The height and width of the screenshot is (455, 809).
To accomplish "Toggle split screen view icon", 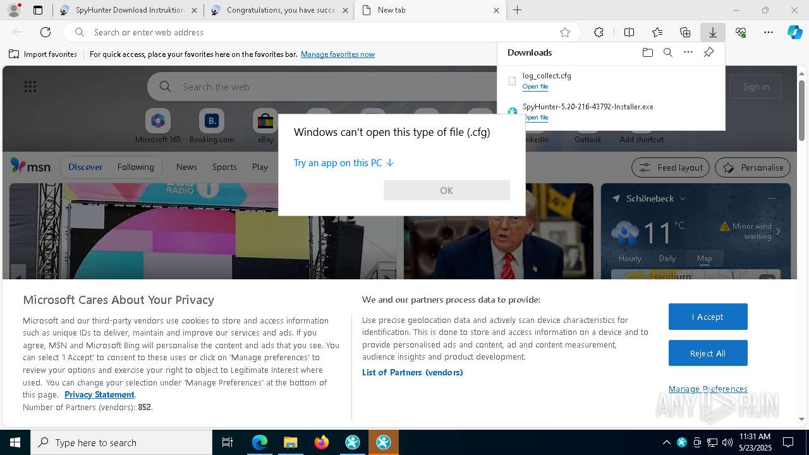I will [x=629, y=32].
